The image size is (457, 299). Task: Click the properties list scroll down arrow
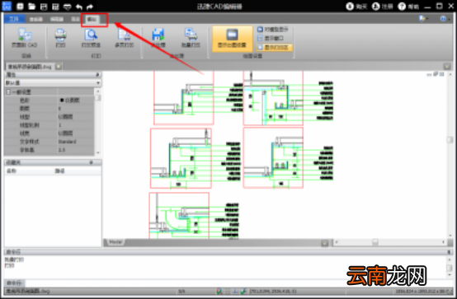[98, 152]
